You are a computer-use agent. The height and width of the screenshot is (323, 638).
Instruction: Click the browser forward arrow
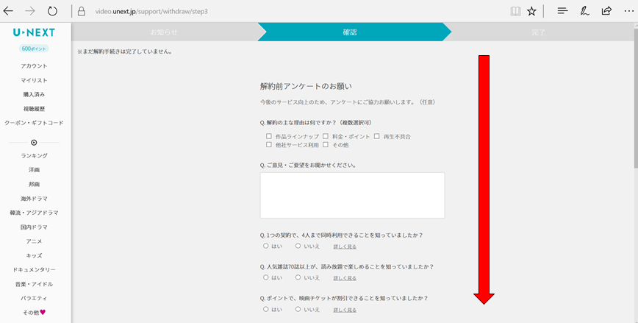tap(30, 11)
